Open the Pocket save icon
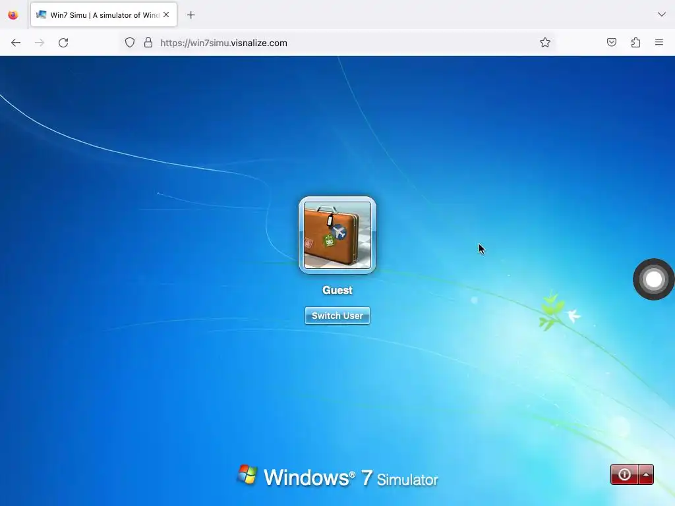Screen dimensions: 675x506 [x=612, y=42]
